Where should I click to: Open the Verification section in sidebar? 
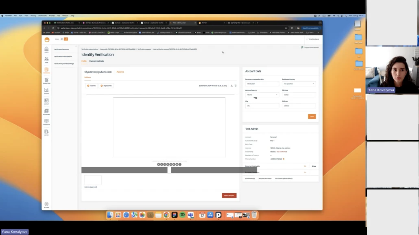pyautogui.click(x=46, y=70)
